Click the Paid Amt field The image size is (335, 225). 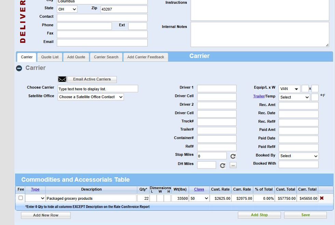tap(298, 131)
